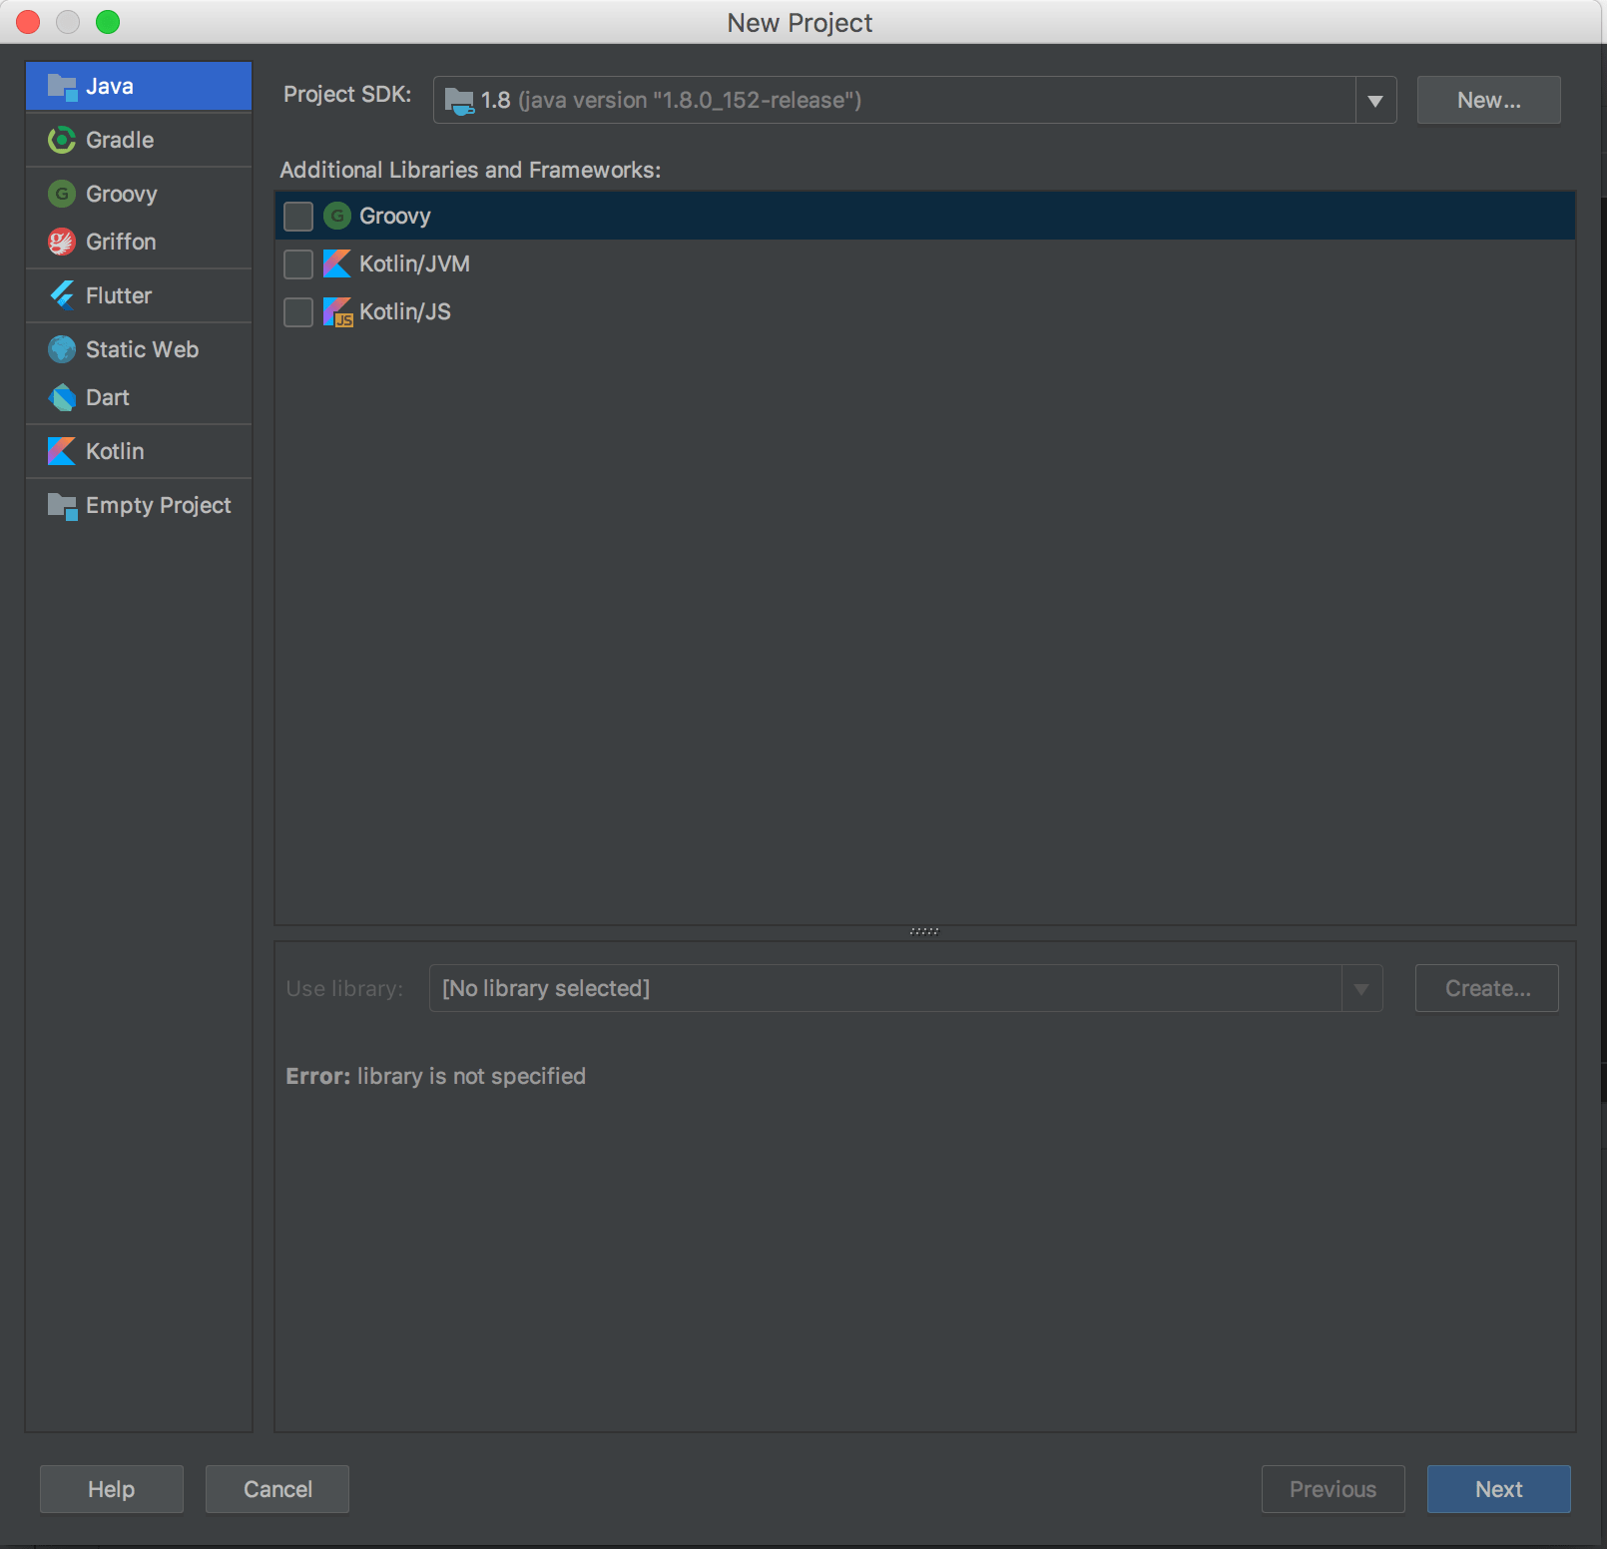
Task: Click the 'Project SDK:' label
Action: [x=347, y=94]
